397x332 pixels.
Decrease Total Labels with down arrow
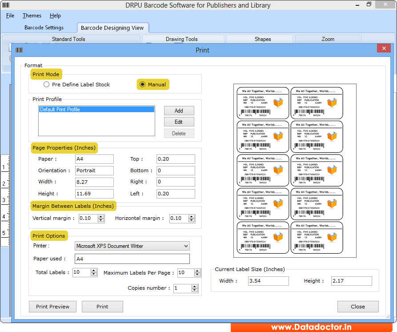(94, 275)
